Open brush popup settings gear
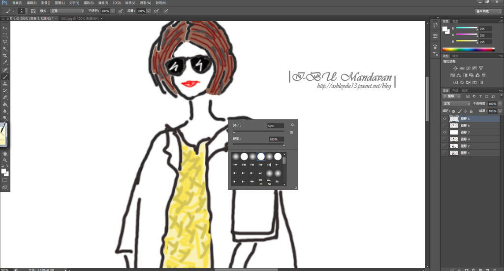The image size is (504, 271). (292, 125)
